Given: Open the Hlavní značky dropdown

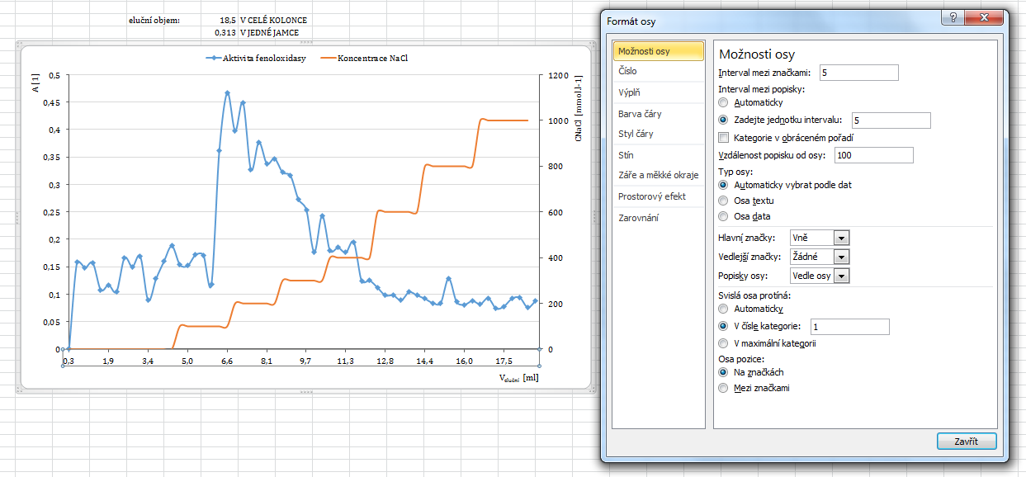Looking at the screenshot, I should [840, 238].
